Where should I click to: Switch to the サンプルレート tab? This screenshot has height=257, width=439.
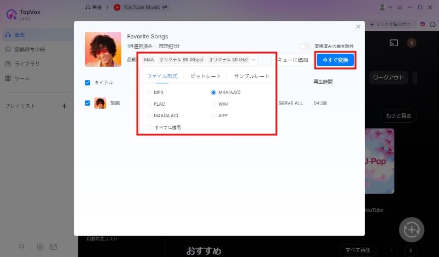point(252,76)
